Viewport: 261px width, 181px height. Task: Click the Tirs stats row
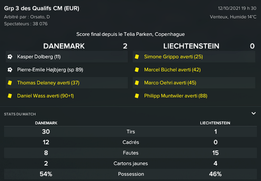(130, 132)
